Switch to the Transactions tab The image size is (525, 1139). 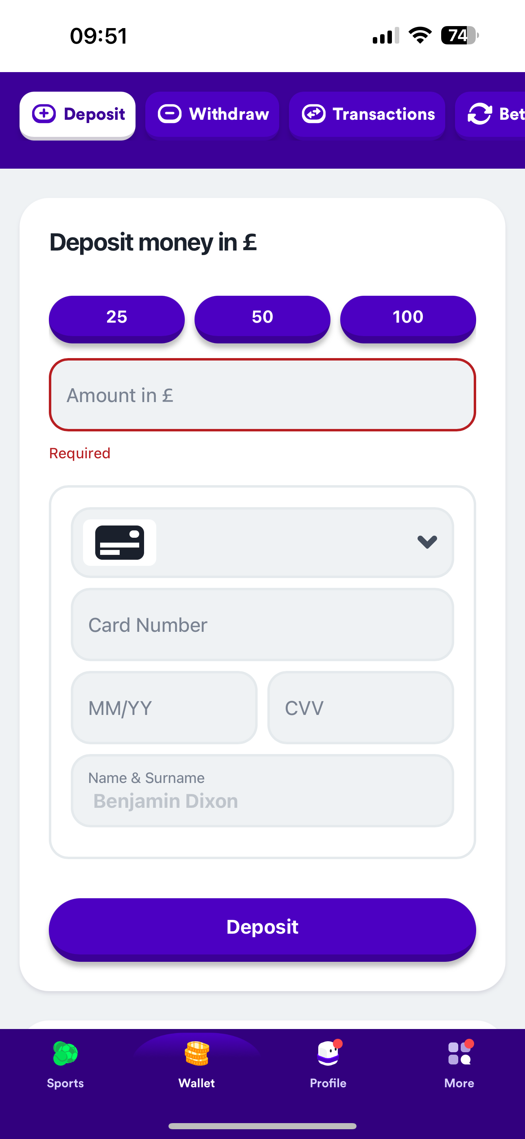coord(367,115)
